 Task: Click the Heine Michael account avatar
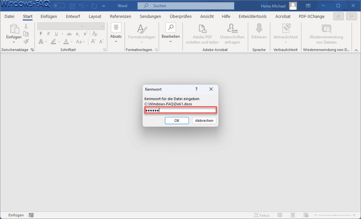[293, 6]
